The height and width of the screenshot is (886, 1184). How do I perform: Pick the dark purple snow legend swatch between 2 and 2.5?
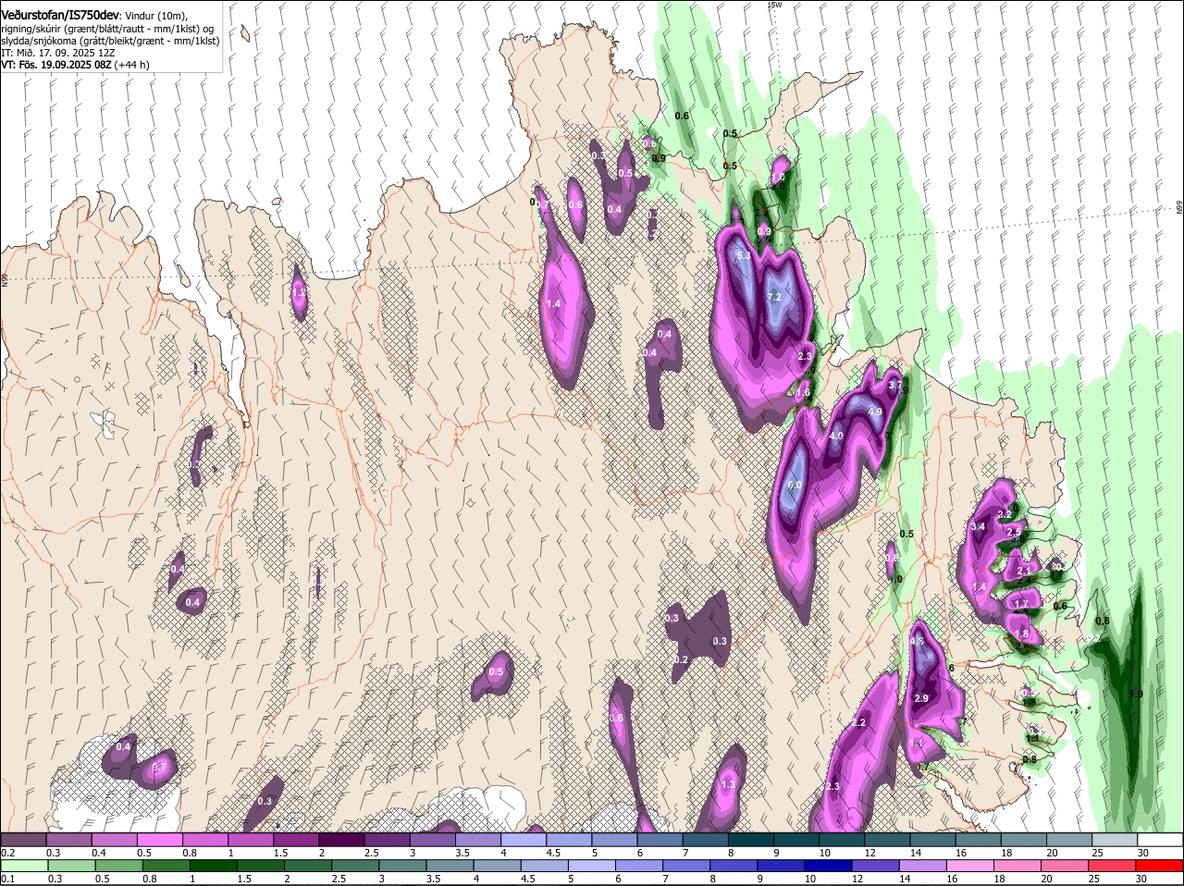click(x=341, y=840)
